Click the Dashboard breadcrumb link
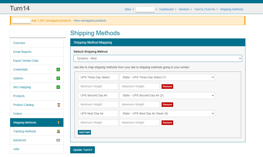Screen dimensions: 263x157 point(166,9)
